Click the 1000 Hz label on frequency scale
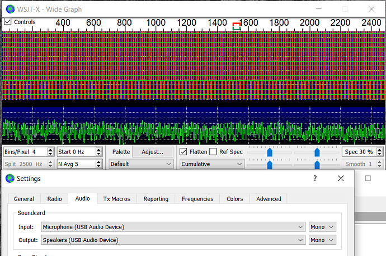 tap(156, 22)
